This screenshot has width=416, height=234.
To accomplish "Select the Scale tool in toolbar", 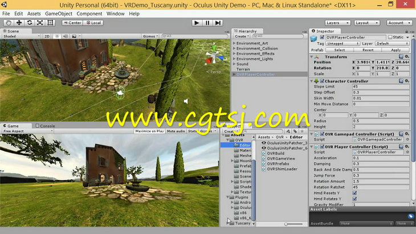I will (40, 23).
